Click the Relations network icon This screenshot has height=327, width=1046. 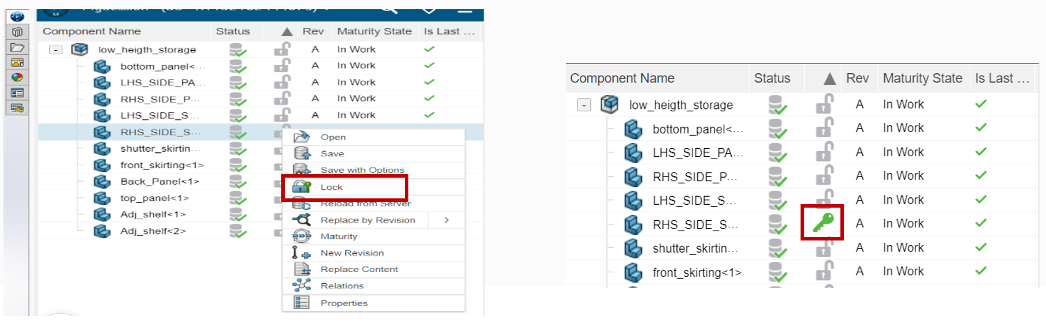(x=301, y=286)
